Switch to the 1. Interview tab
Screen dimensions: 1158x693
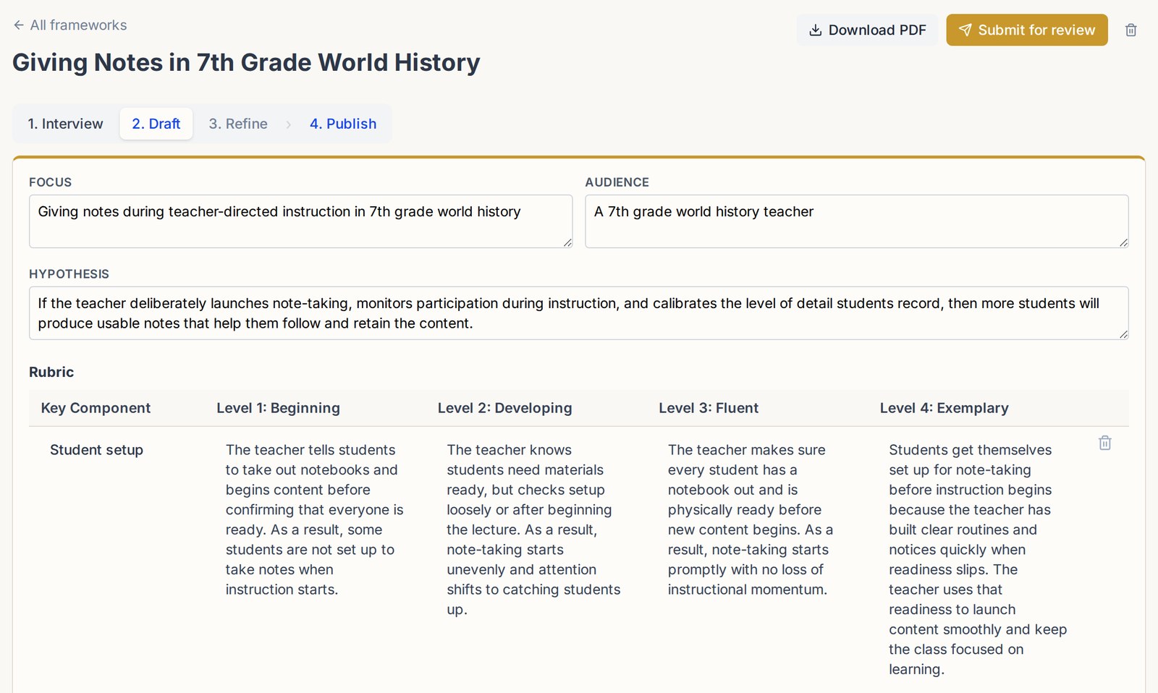click(66, 124)
